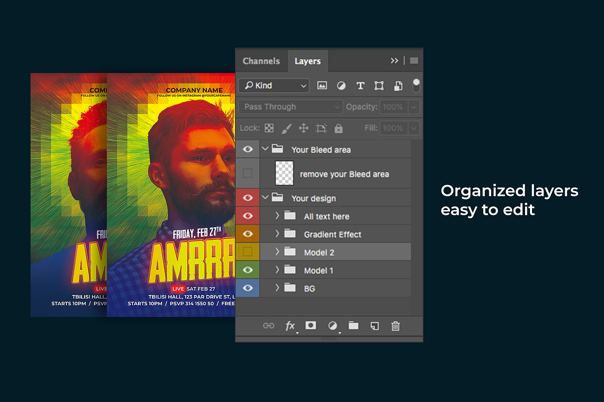Lock layer position
The width and height of the screenshot is (604, 402).
point(304,128)
